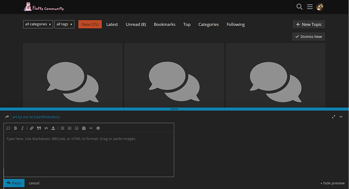
Task: Hide the preview pane
Action: [x=333, y=183]
